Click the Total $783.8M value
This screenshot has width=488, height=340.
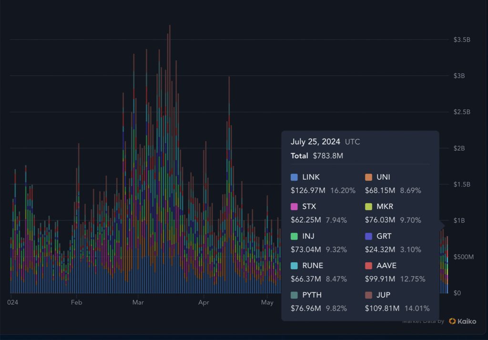(x=328, y=156)
